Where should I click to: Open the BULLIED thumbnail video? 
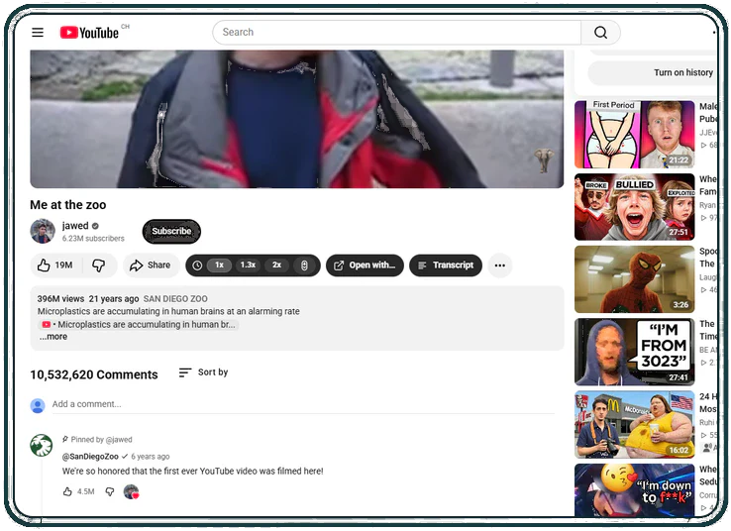635,207
